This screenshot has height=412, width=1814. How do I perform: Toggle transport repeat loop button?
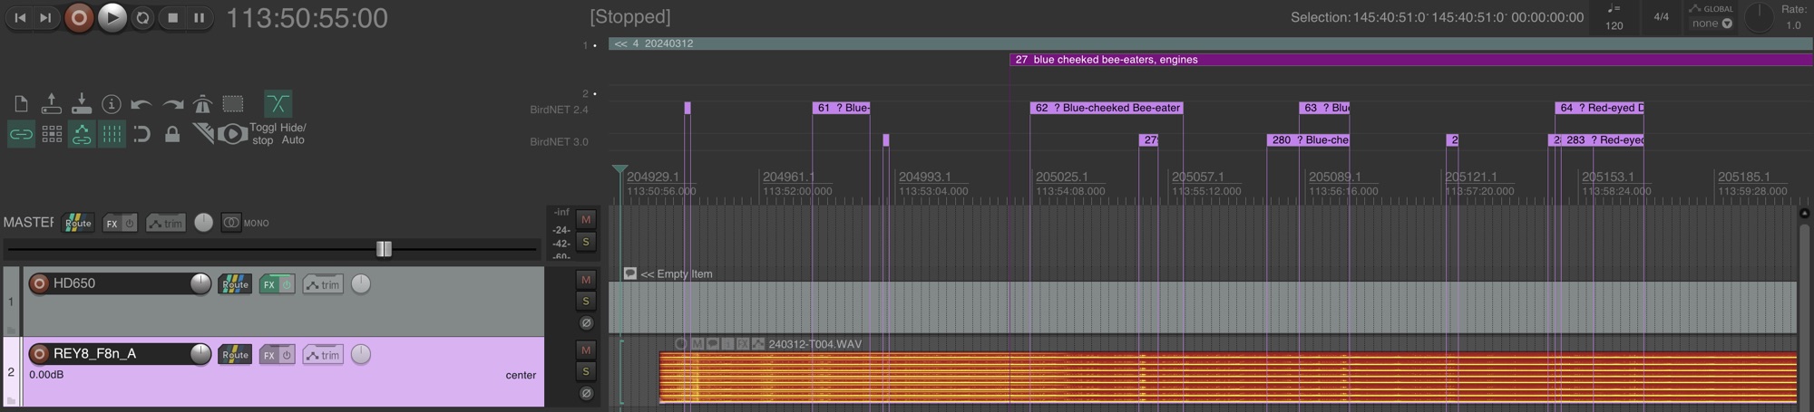pyautogui.click(x=142, y=17)
